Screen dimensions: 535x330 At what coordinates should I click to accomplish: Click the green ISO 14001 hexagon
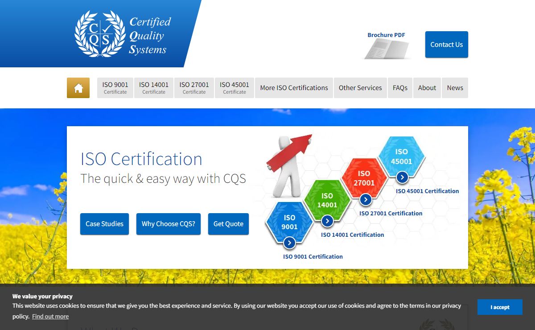pos(327,200)
